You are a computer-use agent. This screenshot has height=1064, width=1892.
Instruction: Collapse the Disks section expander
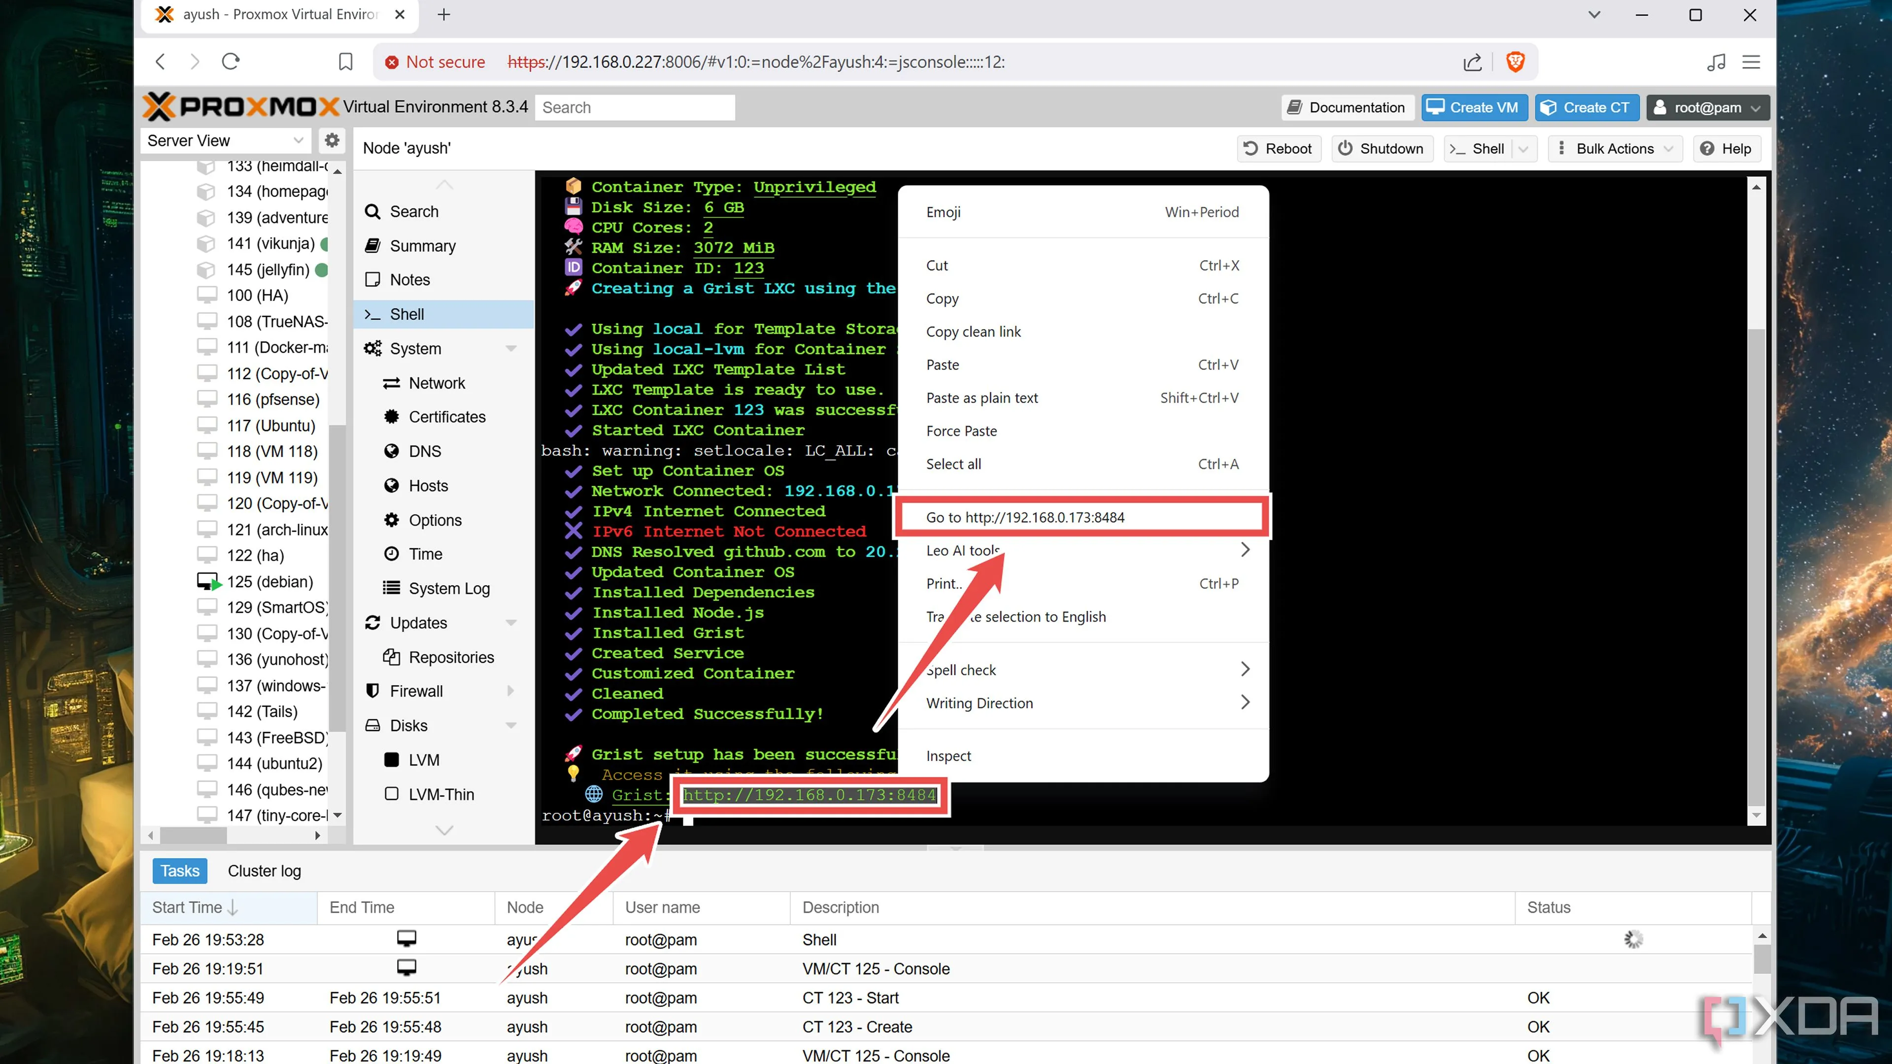(511, 726)
